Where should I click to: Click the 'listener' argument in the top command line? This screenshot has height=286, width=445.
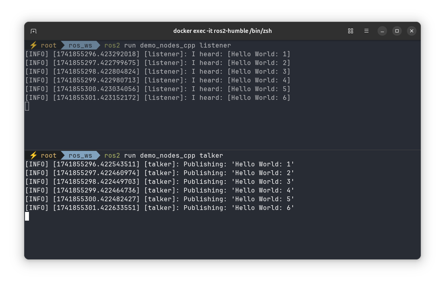[215, 45]
